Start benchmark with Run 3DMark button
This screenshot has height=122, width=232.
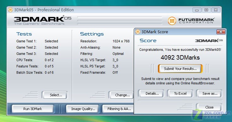[32, 109]
